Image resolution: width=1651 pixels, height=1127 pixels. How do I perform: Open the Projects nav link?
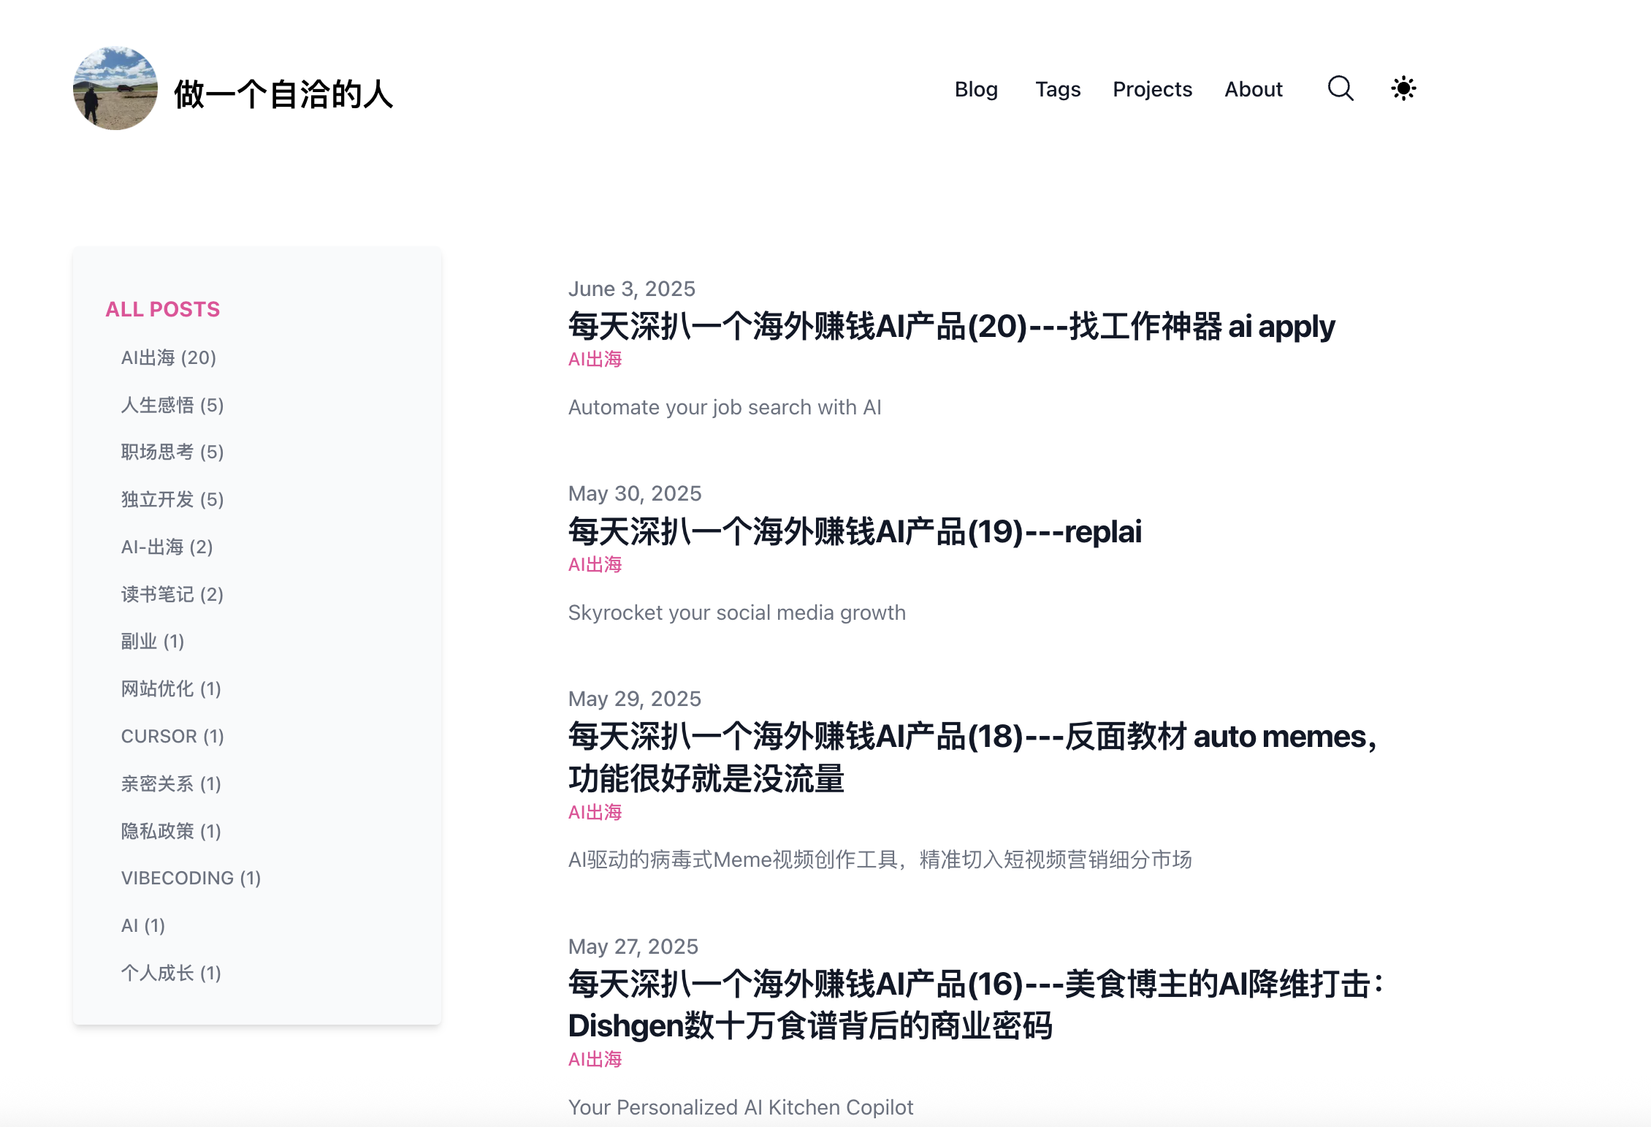[1152, 89]
